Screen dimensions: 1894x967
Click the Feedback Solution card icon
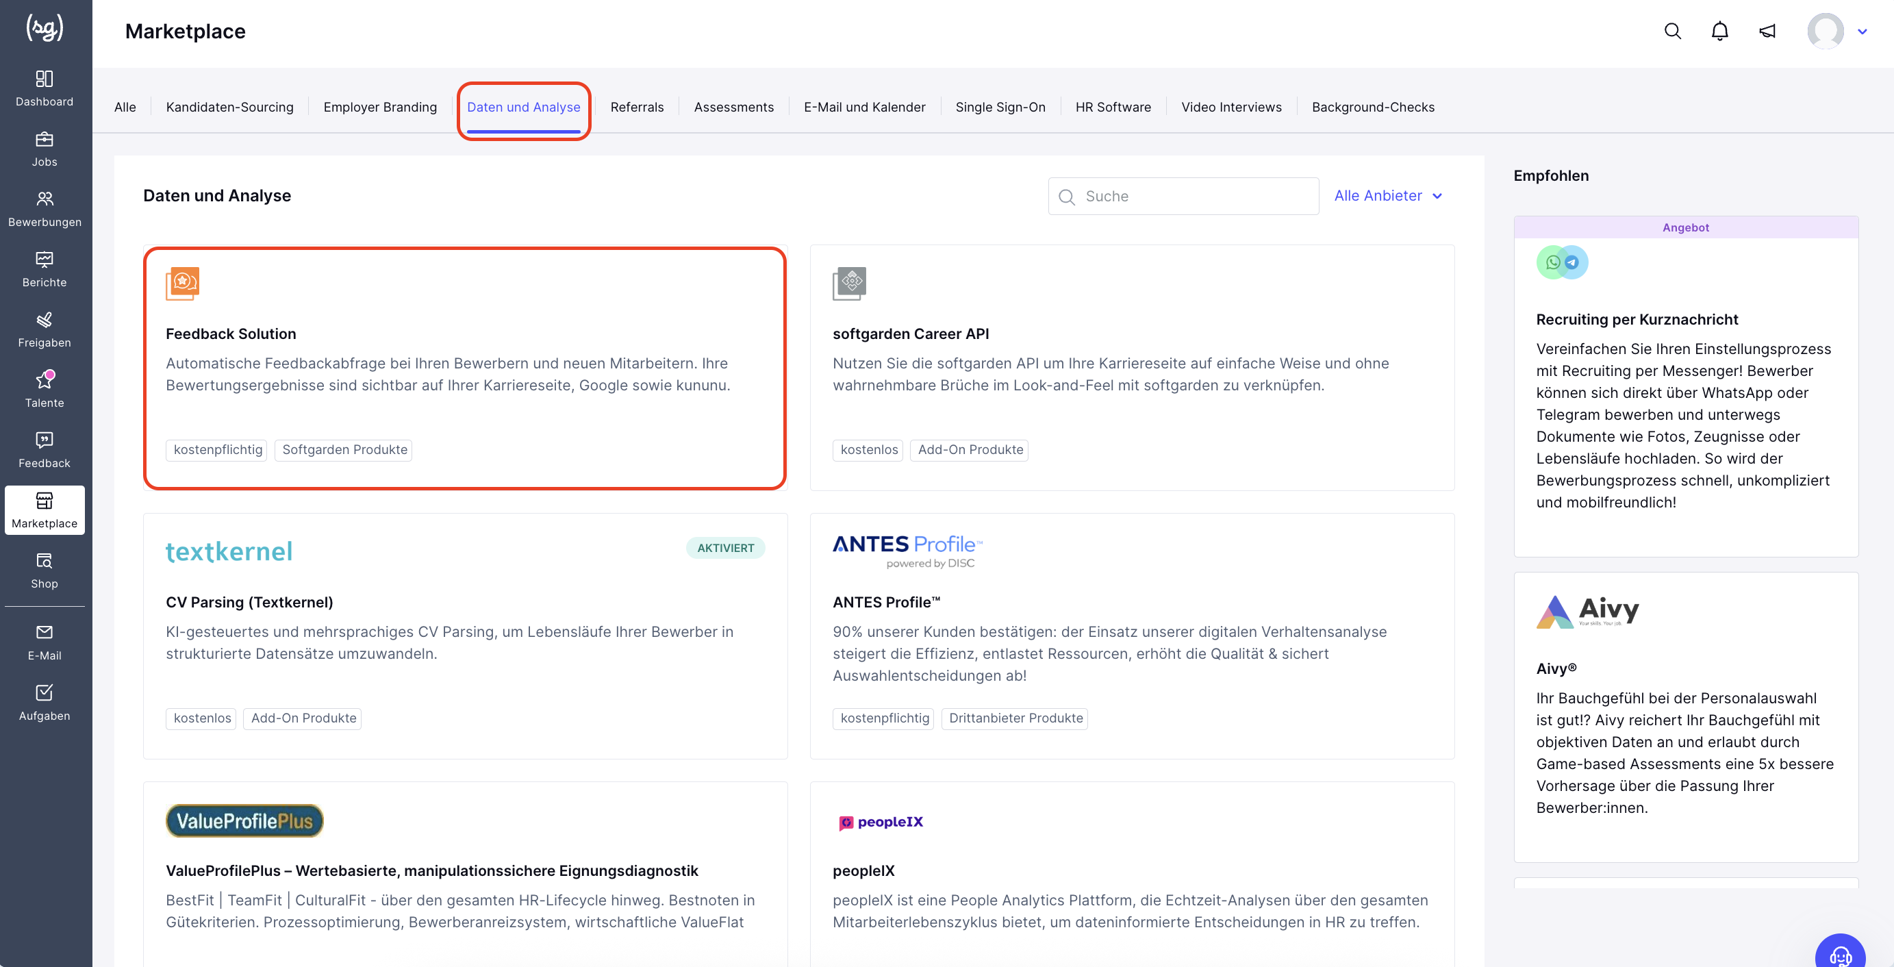(x=182, y=284)
